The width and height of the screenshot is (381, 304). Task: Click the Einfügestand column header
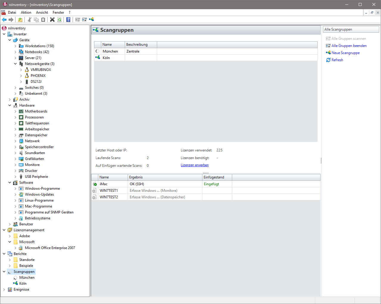pyautogui.click(x=217, y=177)
